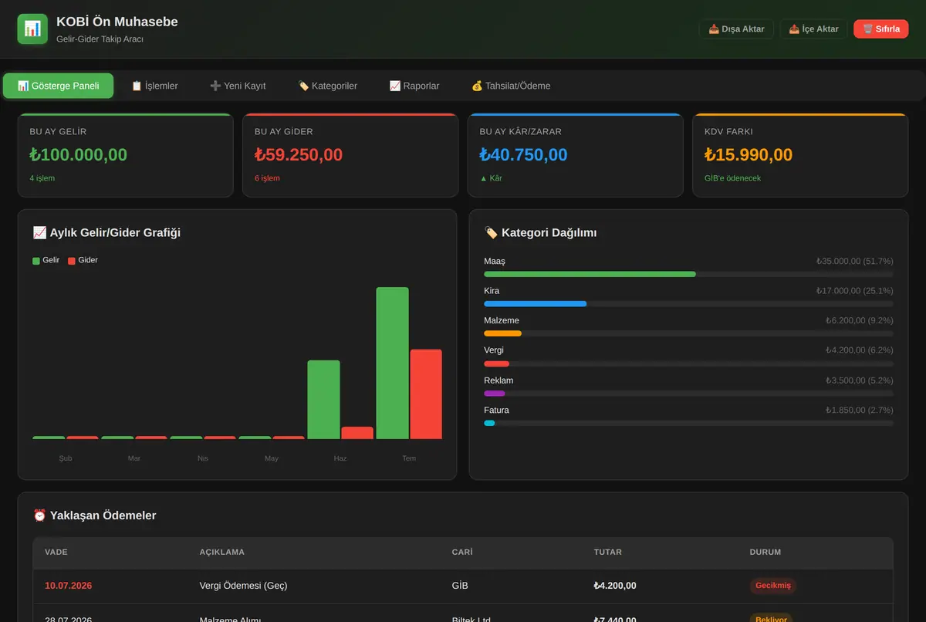This screenshot has height=622, width=926.
Task: Click the green Temmuz income bar
Action: coord(392,363)
